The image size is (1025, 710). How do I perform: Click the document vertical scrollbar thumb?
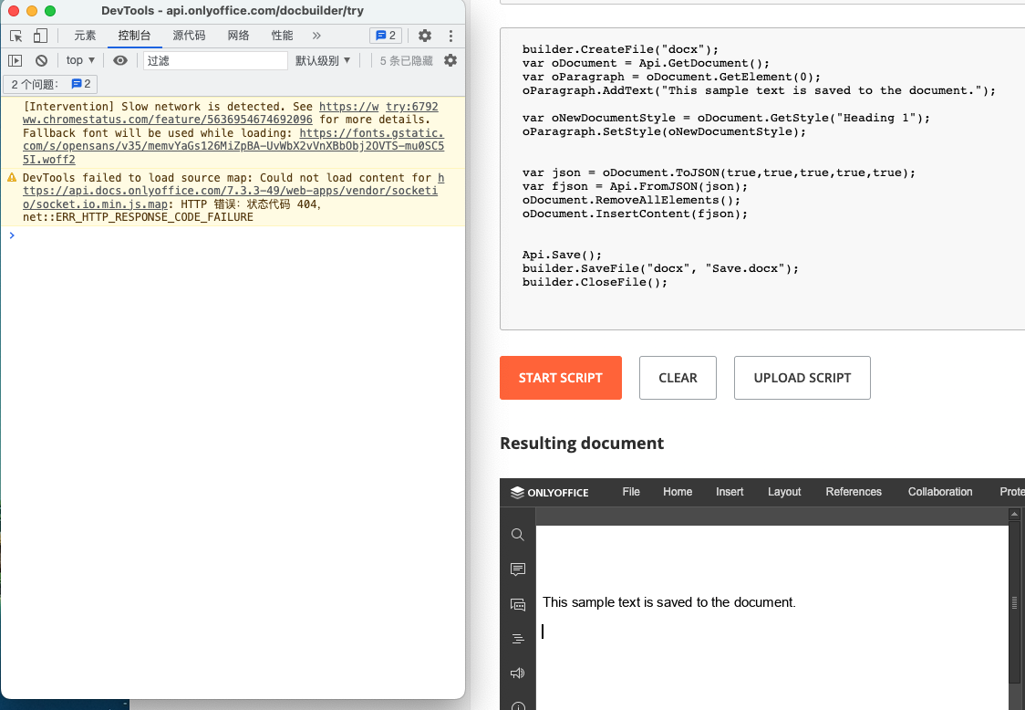point(1015,602)
